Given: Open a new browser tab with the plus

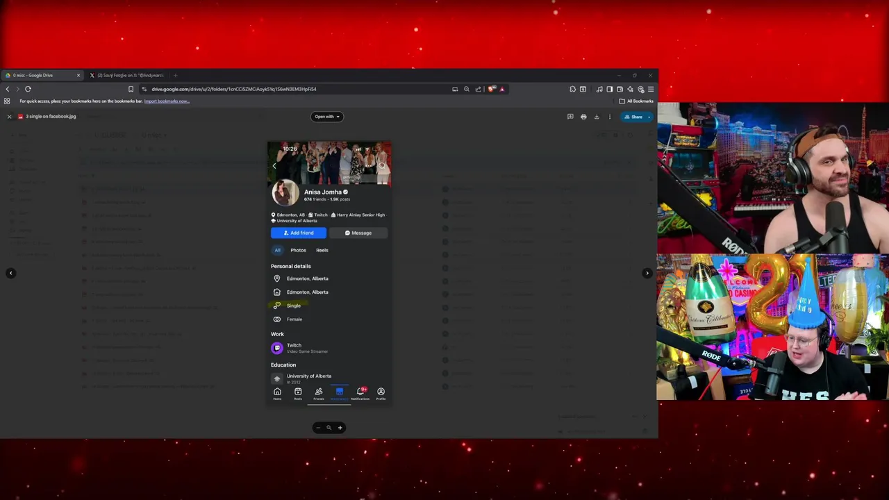Looking at the screenshot, I should pos(175,75).
